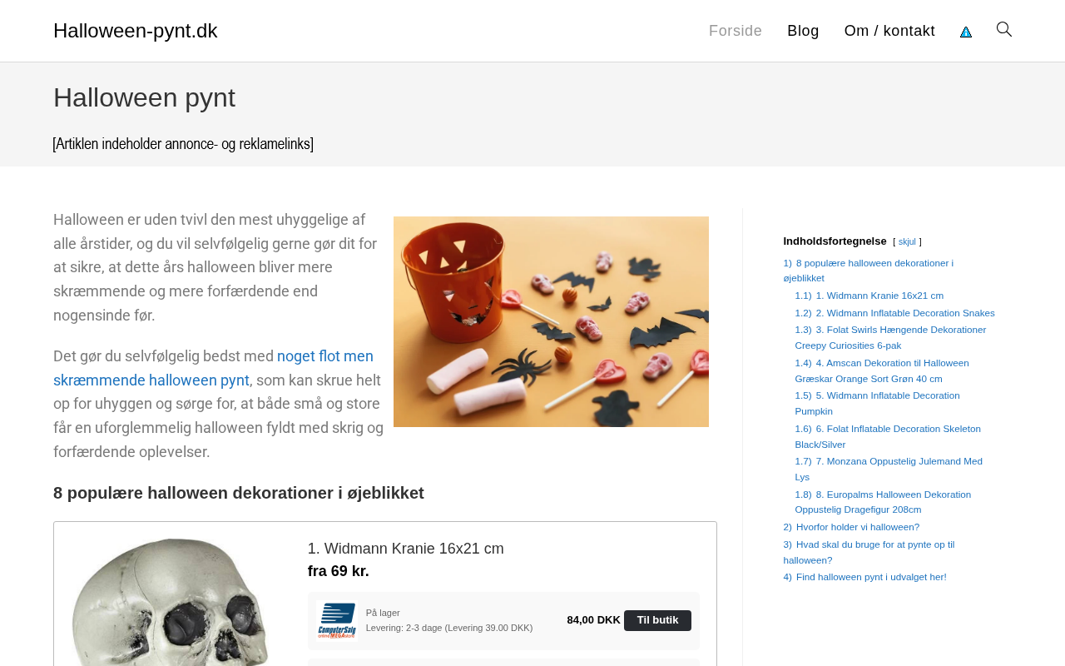Click the Til butik button
This screenshot has height=666, width=1065.
(657, 620)
